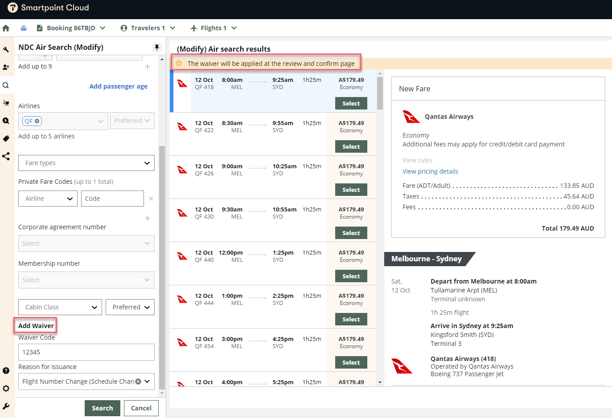This screenshot has width=612, height=418.
Task: Clear the private fare code row
Action: (x=151, y=199)
